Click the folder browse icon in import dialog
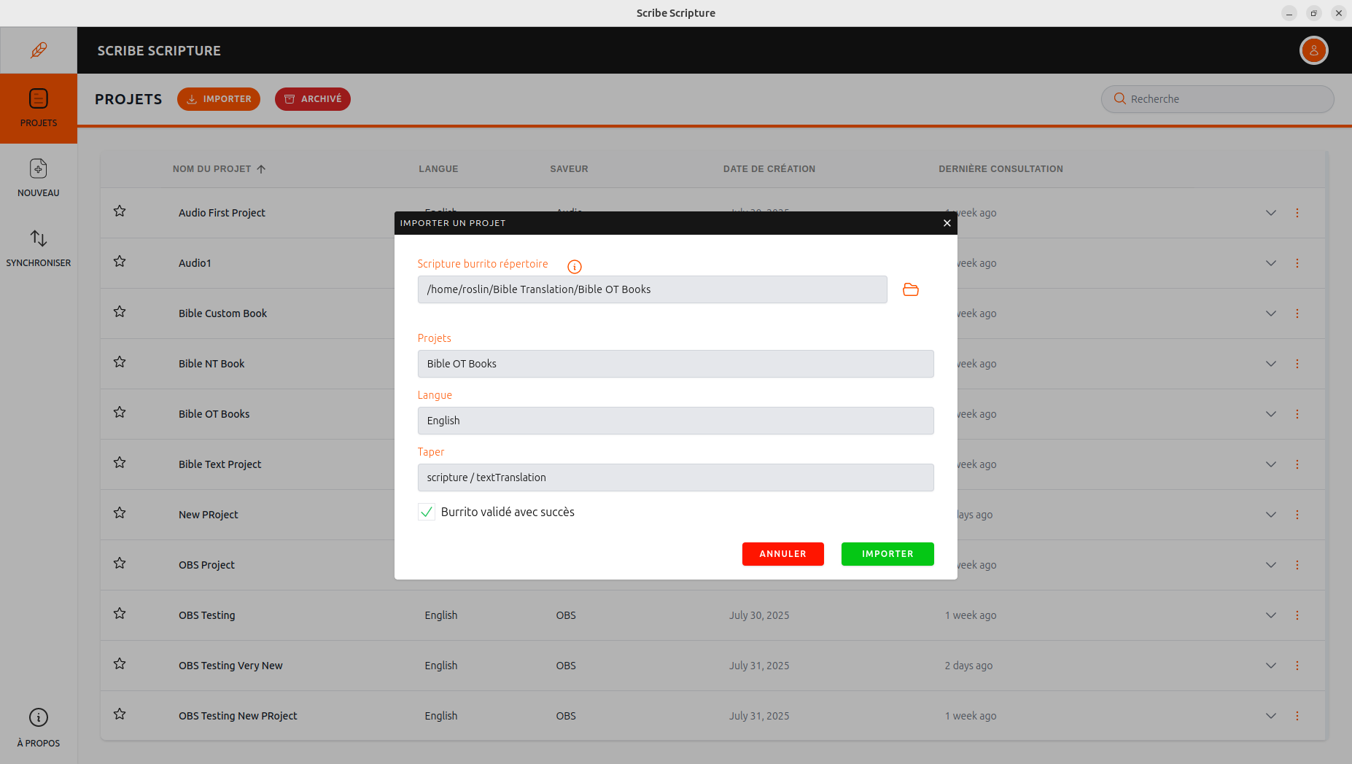The height and width of the screenshot is (764, 1352). click(910, 289)
